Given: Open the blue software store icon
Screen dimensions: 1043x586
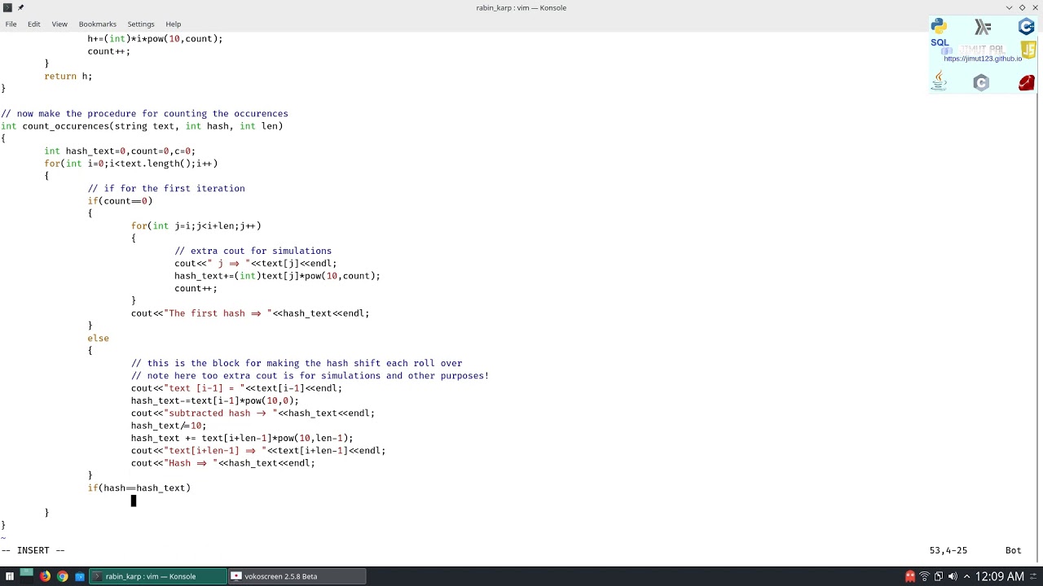Looking at the screenshot, I should click(80, 576).
